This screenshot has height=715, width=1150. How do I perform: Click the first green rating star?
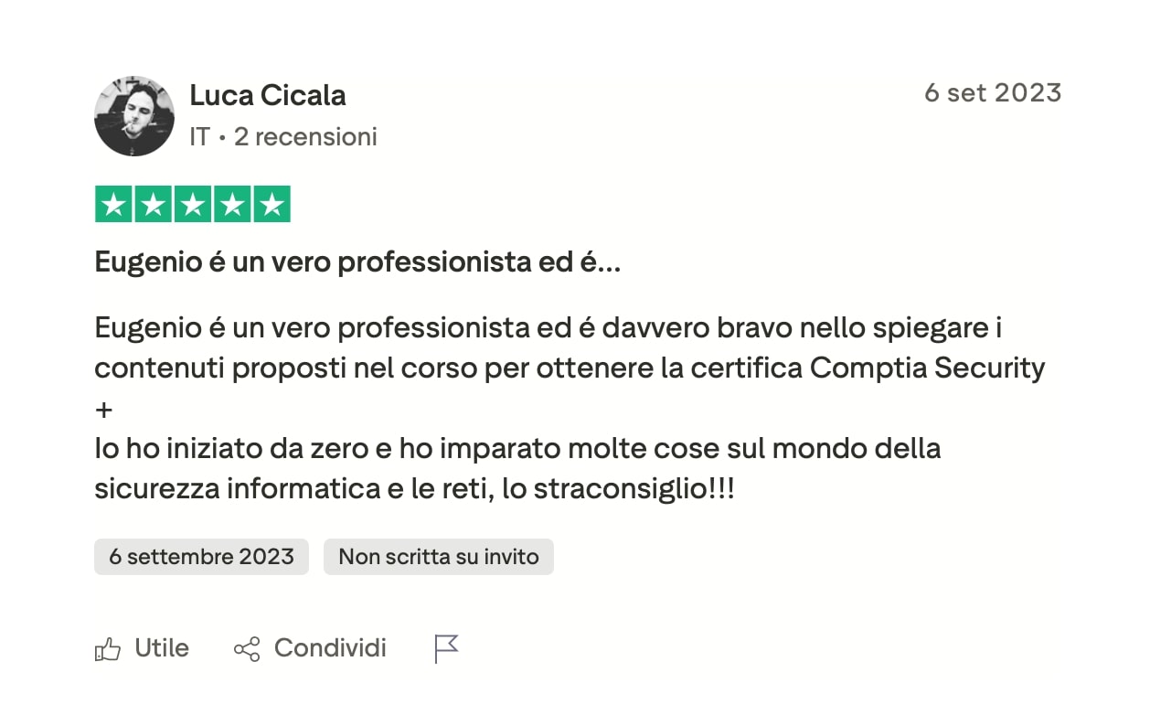(x=113, y=204)
